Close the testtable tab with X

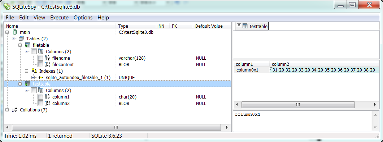tap(239, 26)
